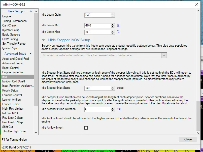The width and height of the screenshot is (203, 152).
Task: Click sidebar scrollbar up arrow
Action: click(x=36, y=11)
